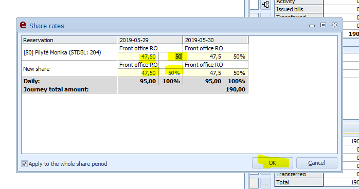Select the 47,50 rate for Pilytė Monika on 2019-05-29
This screenshot has height=189, width=359.
[x=138, y=56]
